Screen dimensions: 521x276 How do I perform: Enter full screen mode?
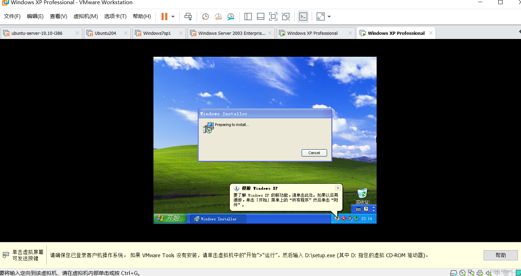click(273, 16)
